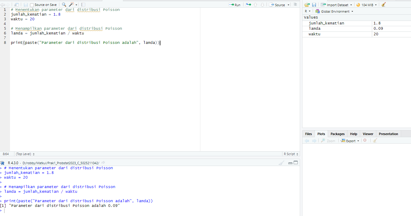Show script in new window icon
The height and width of the screenshot is (216, 411).
[x=17, y=5]
